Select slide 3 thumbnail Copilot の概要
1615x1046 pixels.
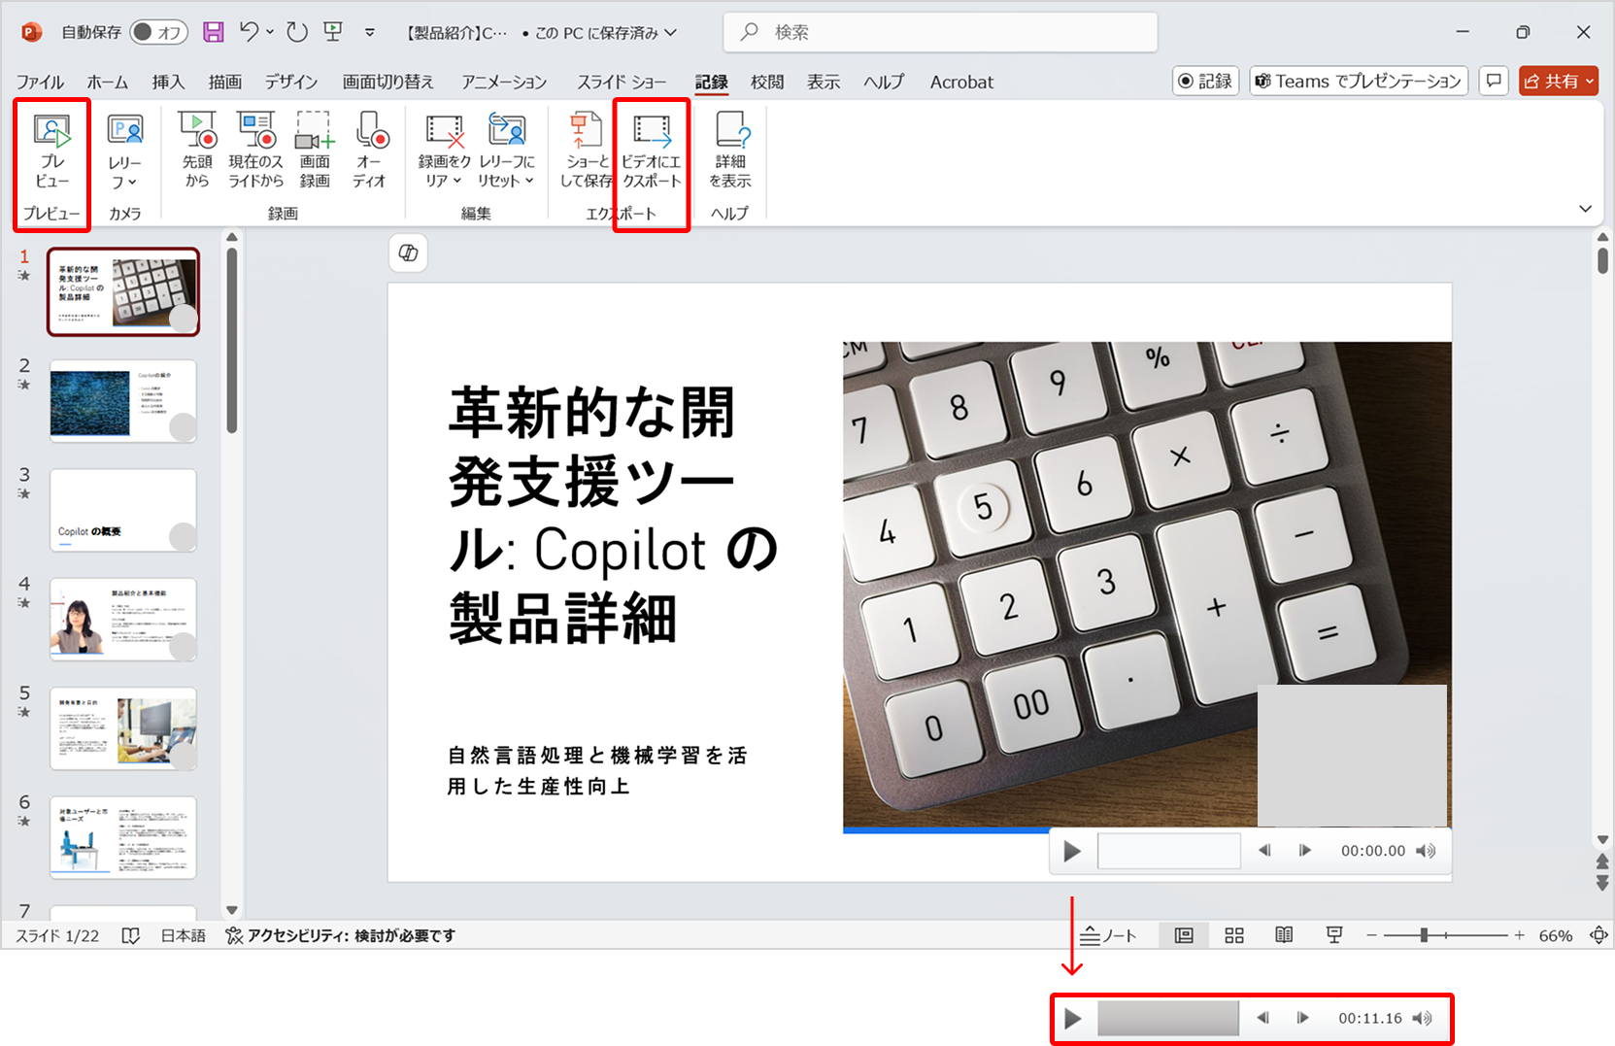pyautogui.click(x=123, y=511)
